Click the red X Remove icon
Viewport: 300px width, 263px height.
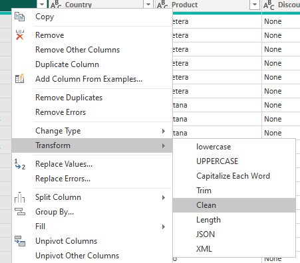tap(20, 35)
